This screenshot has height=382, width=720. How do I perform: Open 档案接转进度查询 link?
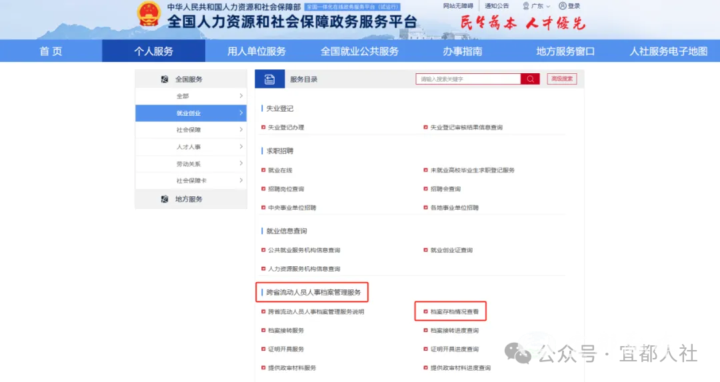(x=454, y=331)
